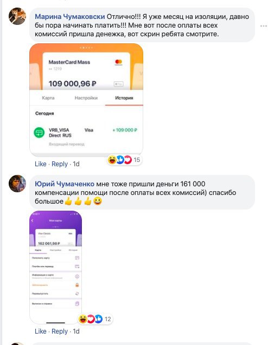Screen dimensions: 268x345
Task: Click the MasterCard logo in the screenshot
Action: (119, 62)
